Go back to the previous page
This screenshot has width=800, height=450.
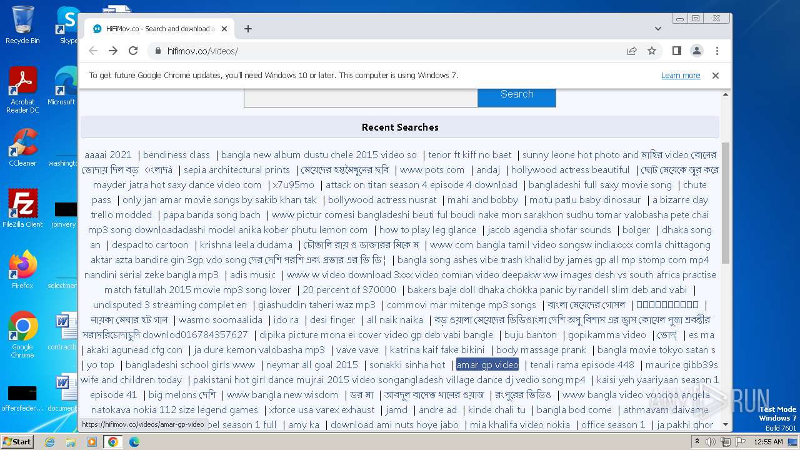point(93,51)
